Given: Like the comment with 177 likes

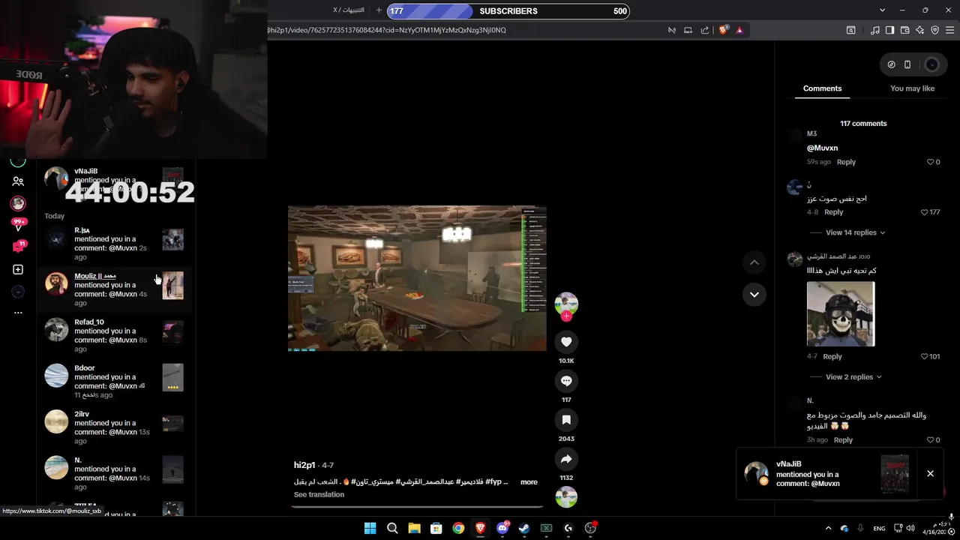Looking at the screenshot, I should [x=925, y=212].
